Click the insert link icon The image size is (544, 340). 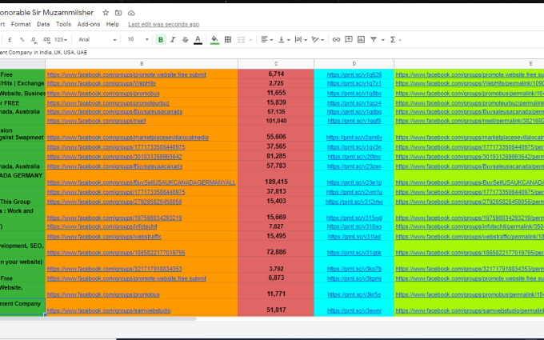point(337,39)
